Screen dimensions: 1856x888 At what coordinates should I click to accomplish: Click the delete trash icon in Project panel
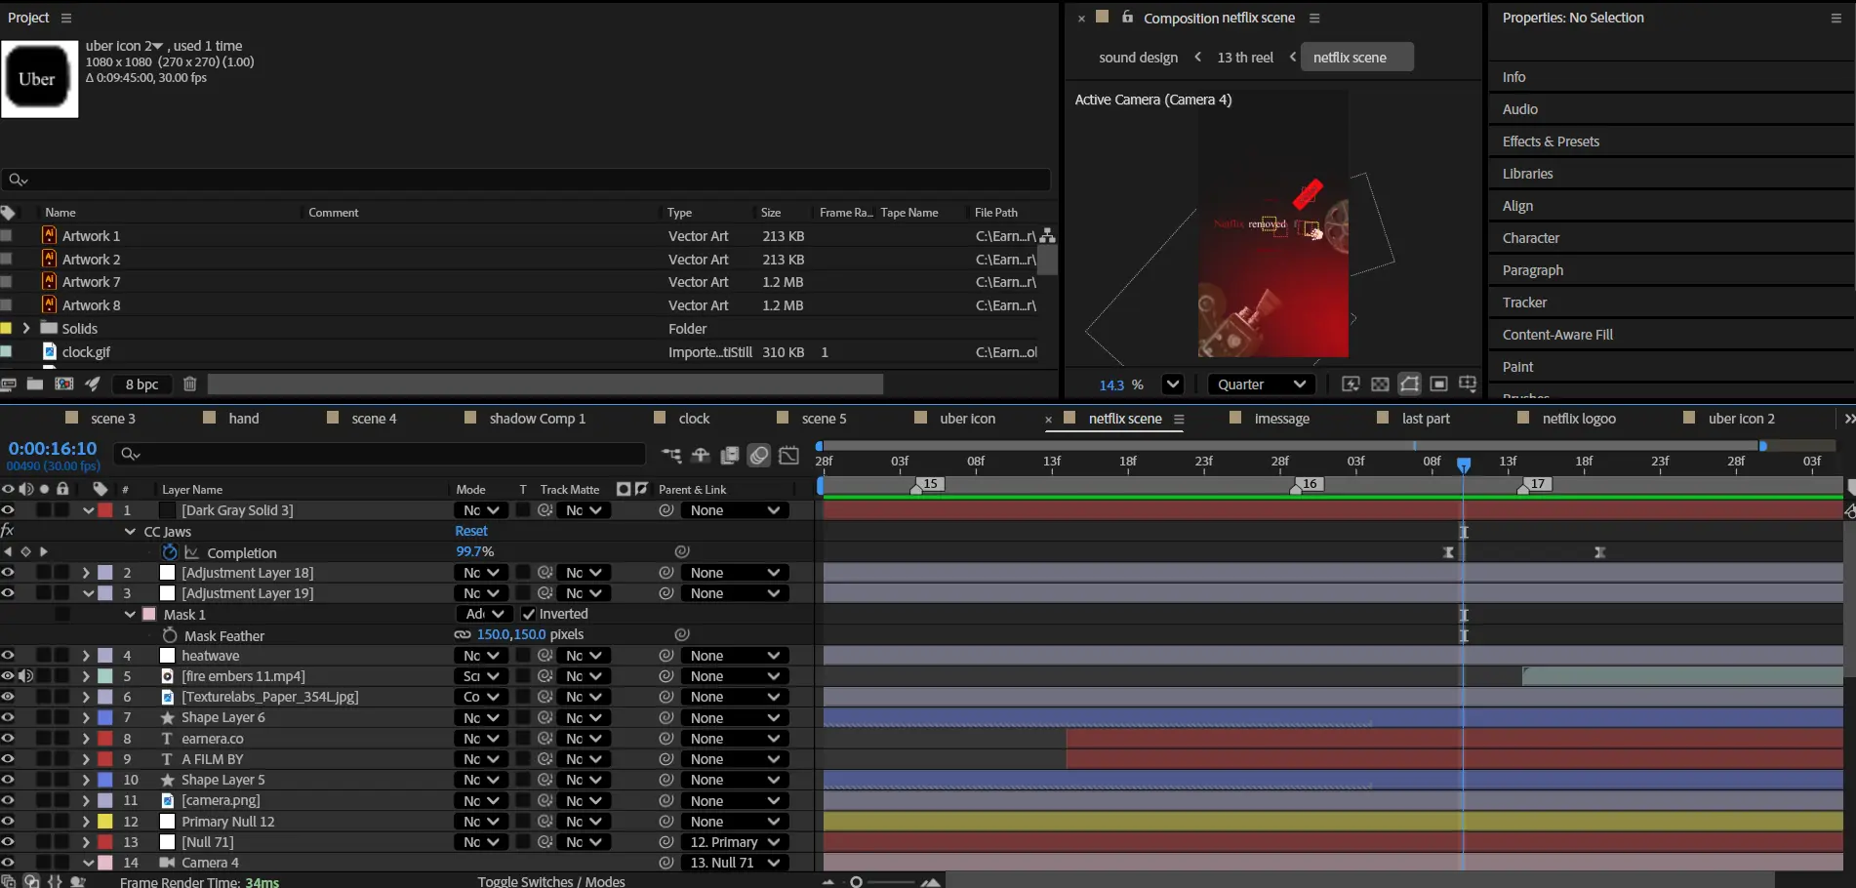[189, 384]
